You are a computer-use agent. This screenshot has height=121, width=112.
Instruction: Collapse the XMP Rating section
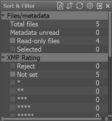click(x=3, y=58)
